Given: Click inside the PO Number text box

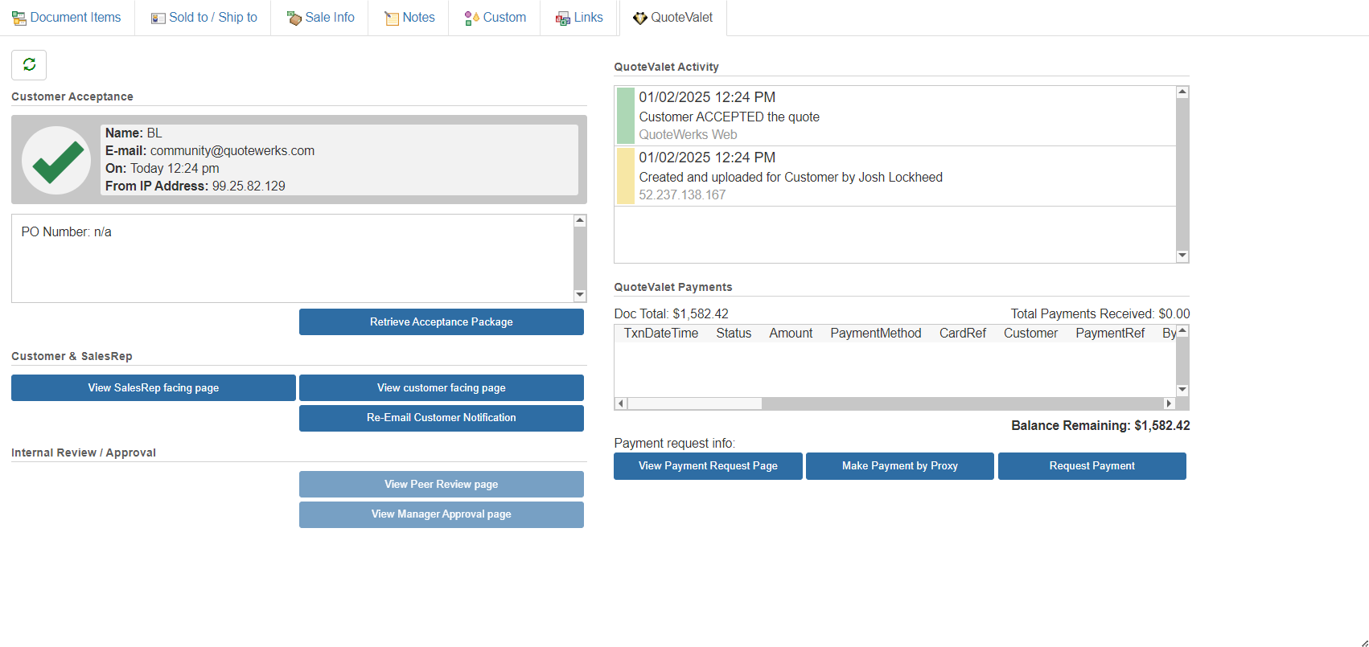Looking at the screenshot, I should 290,257.
